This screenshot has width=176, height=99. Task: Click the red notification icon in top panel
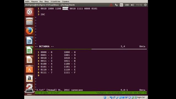tap(111, 5)
